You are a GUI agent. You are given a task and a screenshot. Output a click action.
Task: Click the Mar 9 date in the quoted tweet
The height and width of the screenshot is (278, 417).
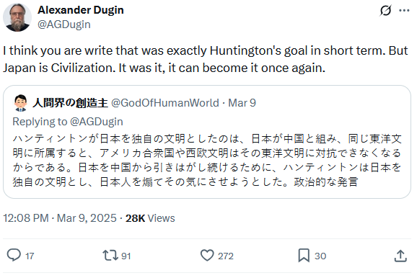242,103
